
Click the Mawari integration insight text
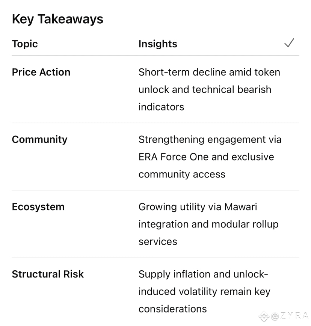click(208, 224)
